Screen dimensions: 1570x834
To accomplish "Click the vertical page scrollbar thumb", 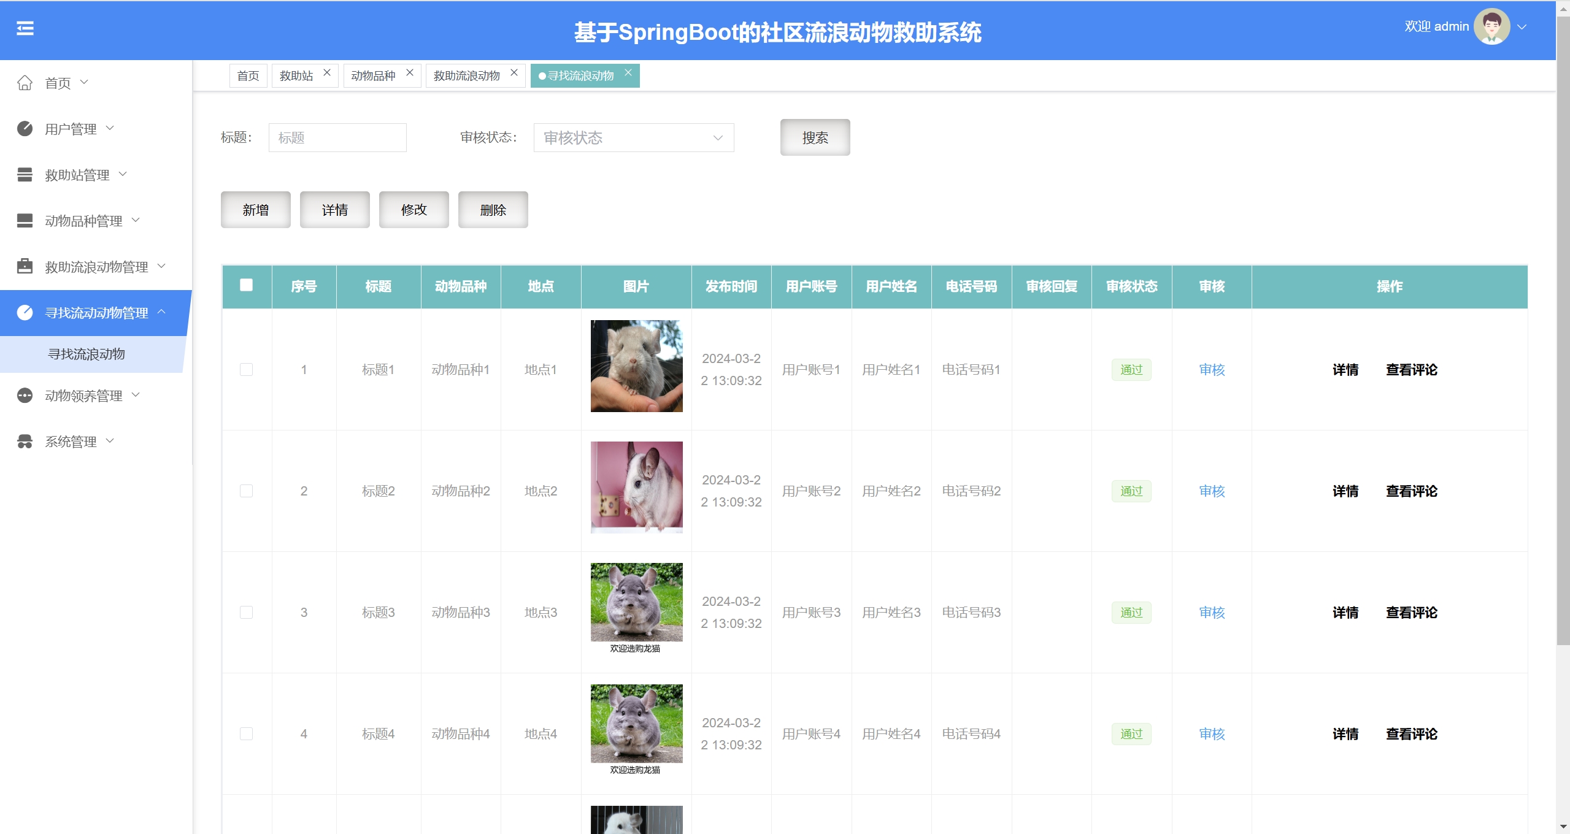I will 1563,331.
